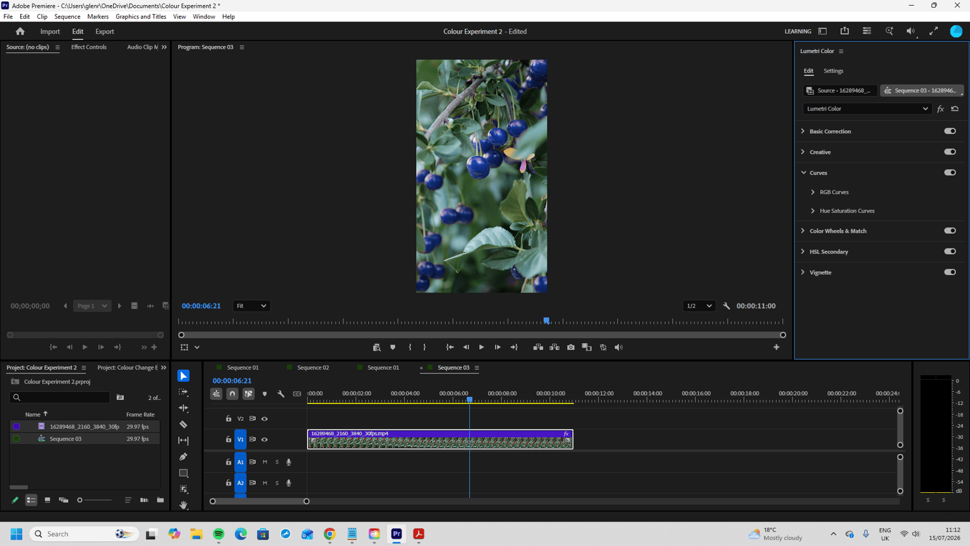Open the Fit zoom level dropdown

(251, 306)
